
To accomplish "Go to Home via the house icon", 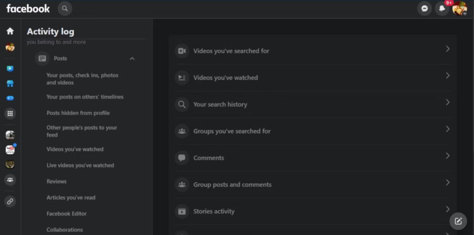I will click(10, 31).
